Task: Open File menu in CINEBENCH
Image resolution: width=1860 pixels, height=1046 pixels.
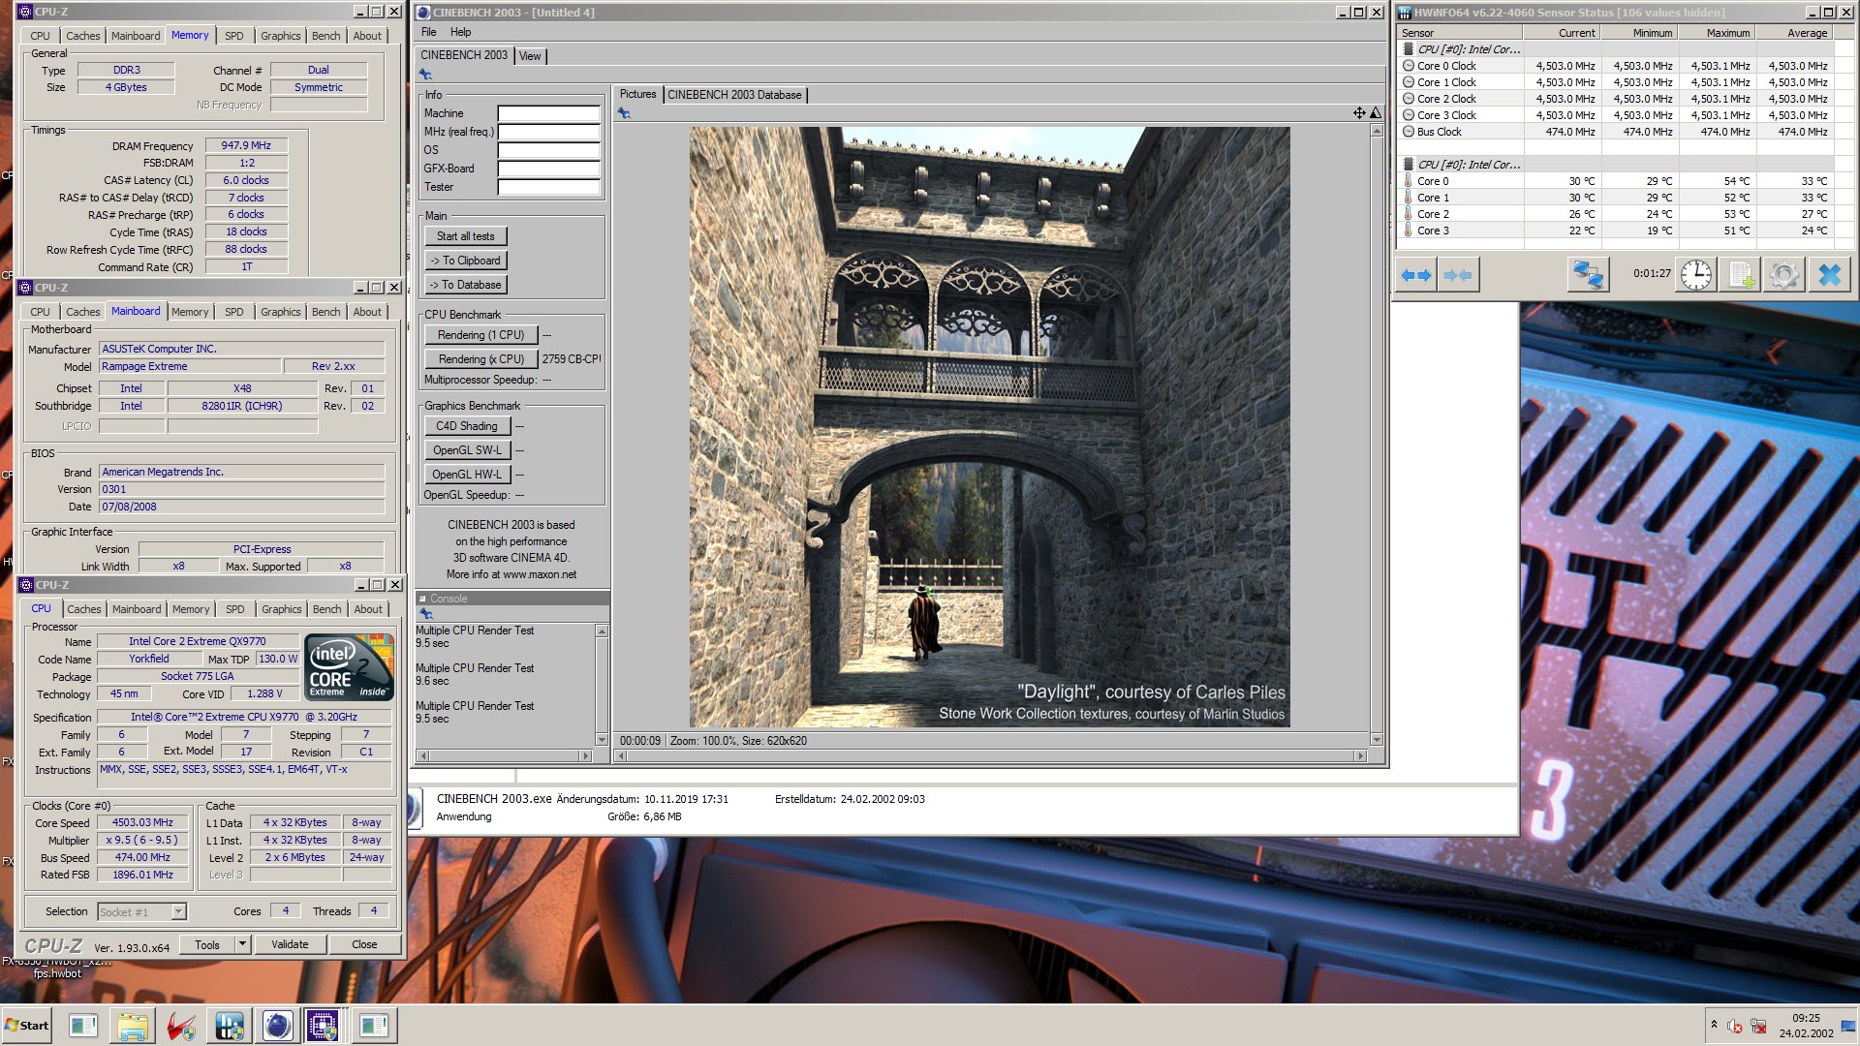Action: coord(429,32)
